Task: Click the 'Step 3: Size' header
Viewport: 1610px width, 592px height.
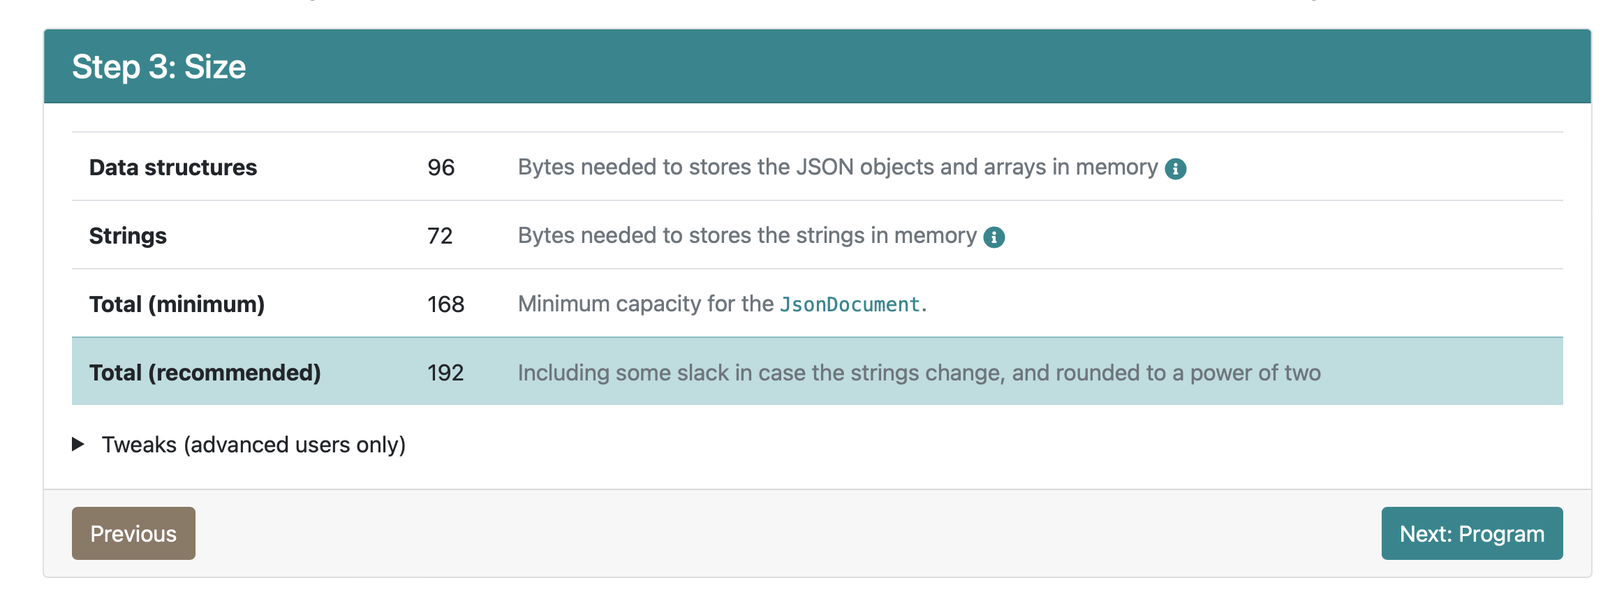Action: click(158, 67)
